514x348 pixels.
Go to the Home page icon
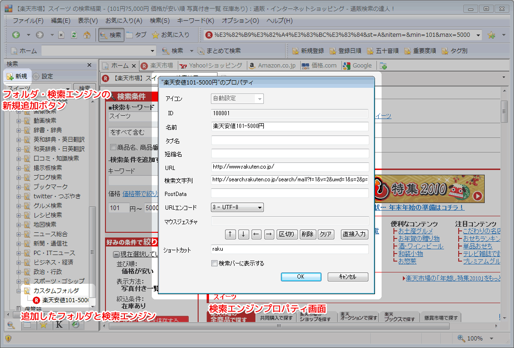click(x=87, y=35)
